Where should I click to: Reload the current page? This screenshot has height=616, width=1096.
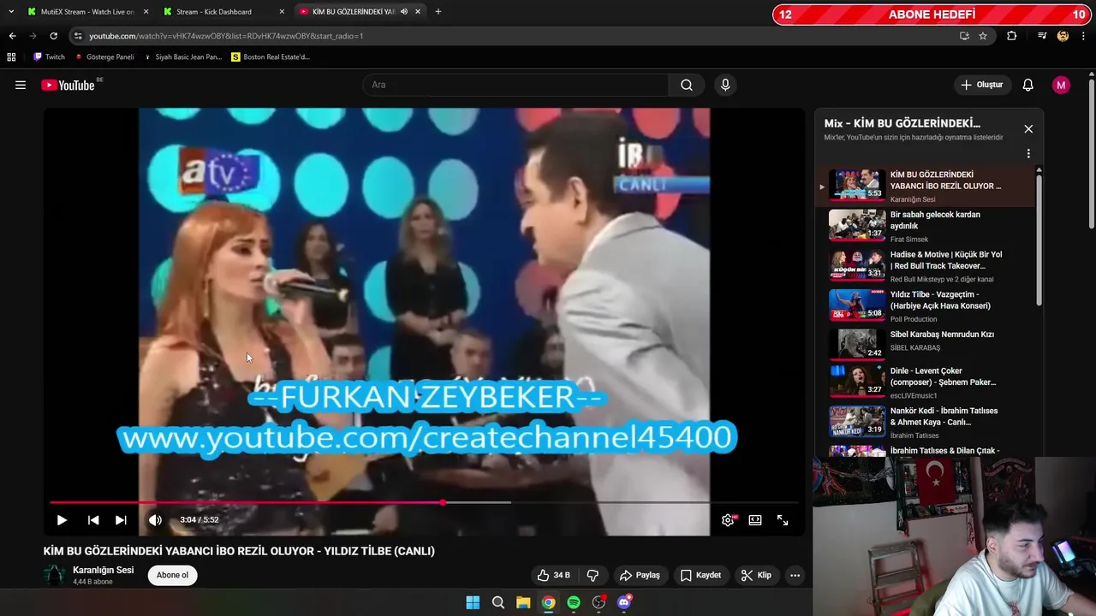(x=53, y=36)
